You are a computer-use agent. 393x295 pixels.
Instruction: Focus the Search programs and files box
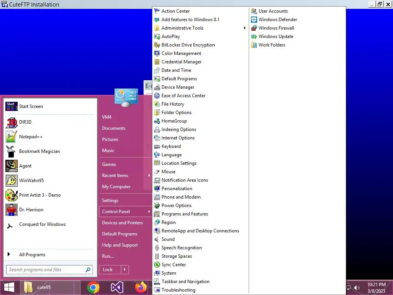[46, 270]
